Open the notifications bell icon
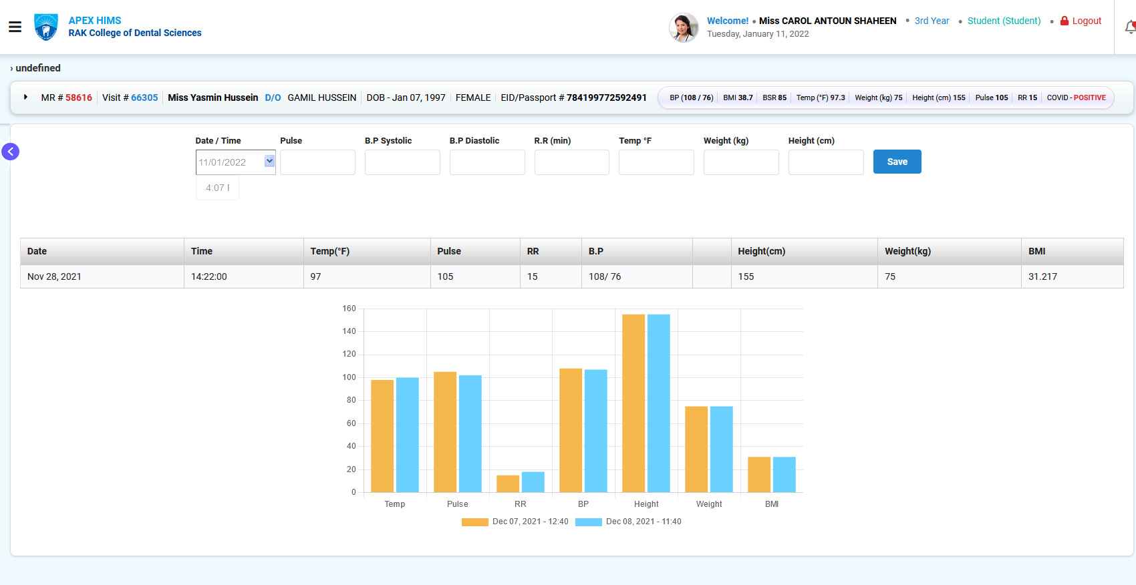 tap(1130, 27)
